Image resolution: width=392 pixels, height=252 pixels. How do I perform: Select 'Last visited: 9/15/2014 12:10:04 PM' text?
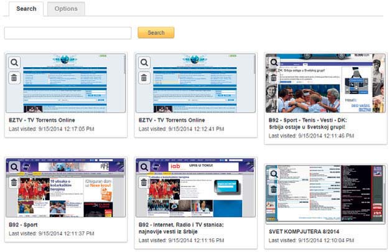pyautogui.click(x=311, y=240)
